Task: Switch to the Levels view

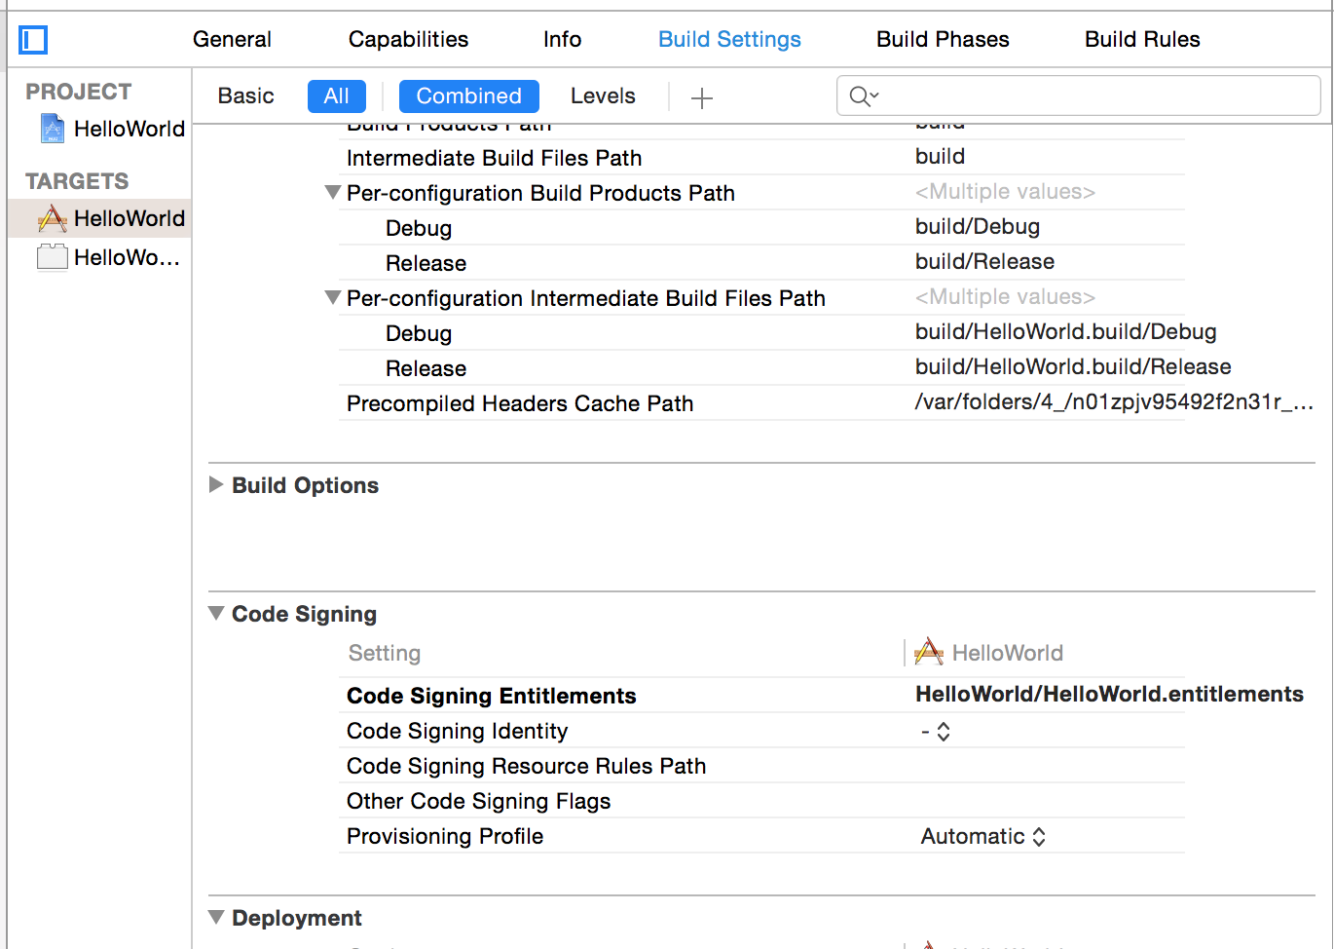Action: coord(602,95)
